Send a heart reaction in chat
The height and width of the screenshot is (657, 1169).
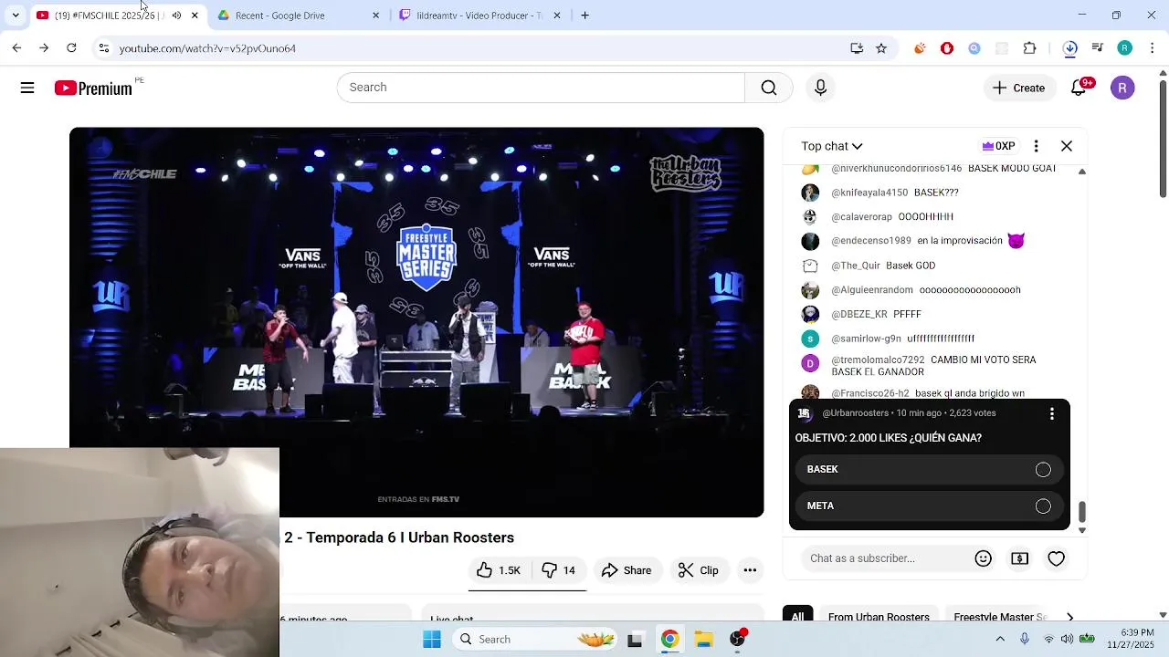(x=1056, y=558)
